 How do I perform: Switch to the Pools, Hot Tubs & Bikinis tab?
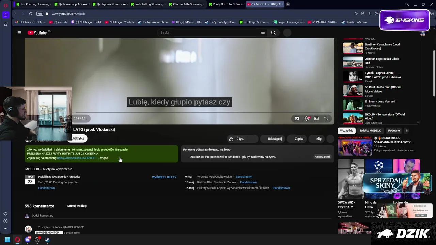(226, 4)
